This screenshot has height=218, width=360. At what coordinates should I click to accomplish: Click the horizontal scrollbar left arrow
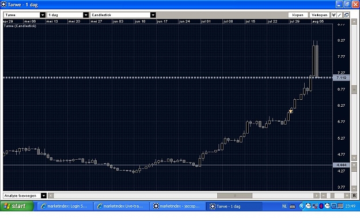coord(51,196)
